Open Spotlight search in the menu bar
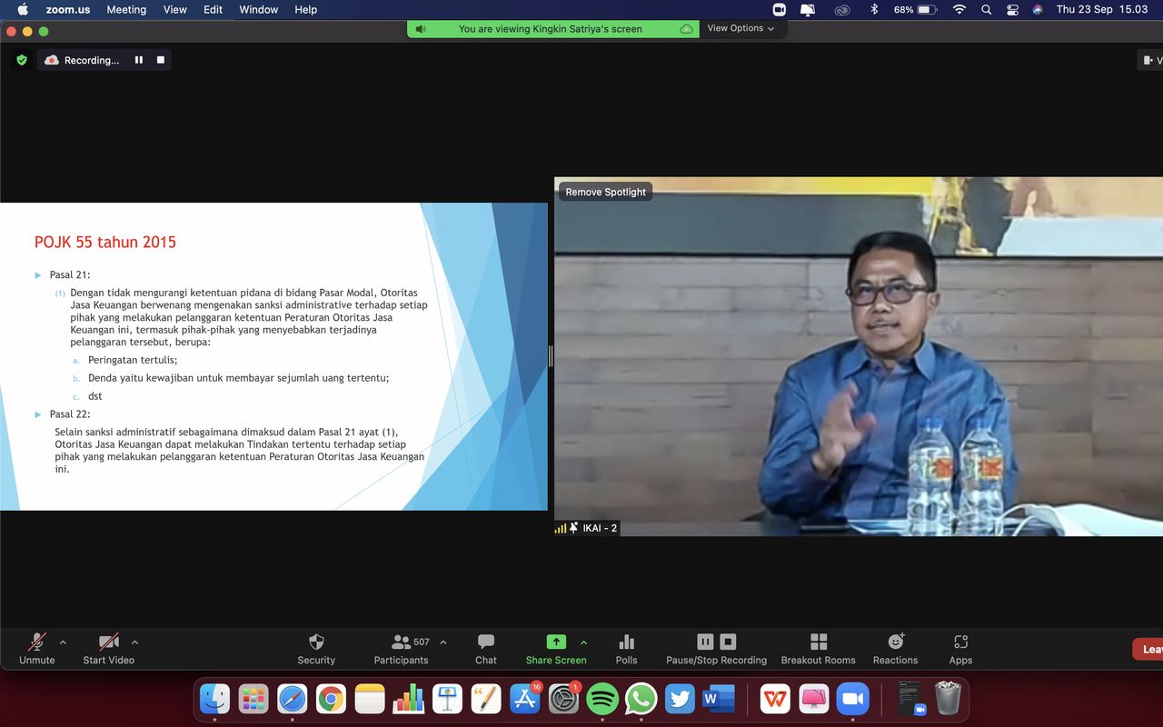The height and width of the screenshot is (727, 1163). click(986, 9)
